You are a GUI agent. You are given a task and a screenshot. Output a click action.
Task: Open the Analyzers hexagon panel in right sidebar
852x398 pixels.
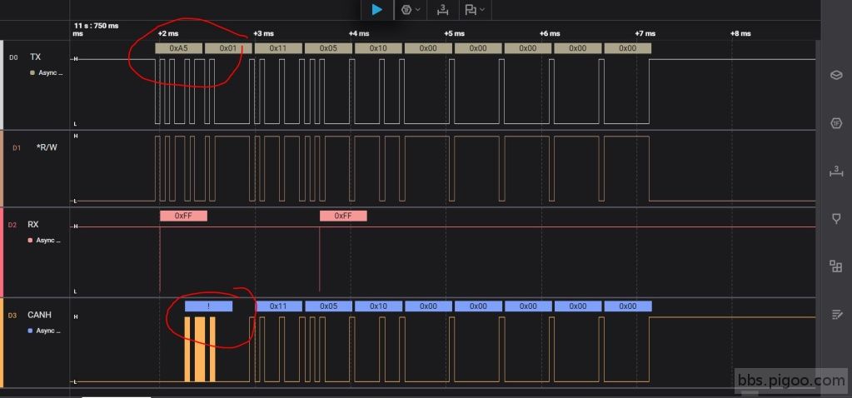[x=836, y=123]
